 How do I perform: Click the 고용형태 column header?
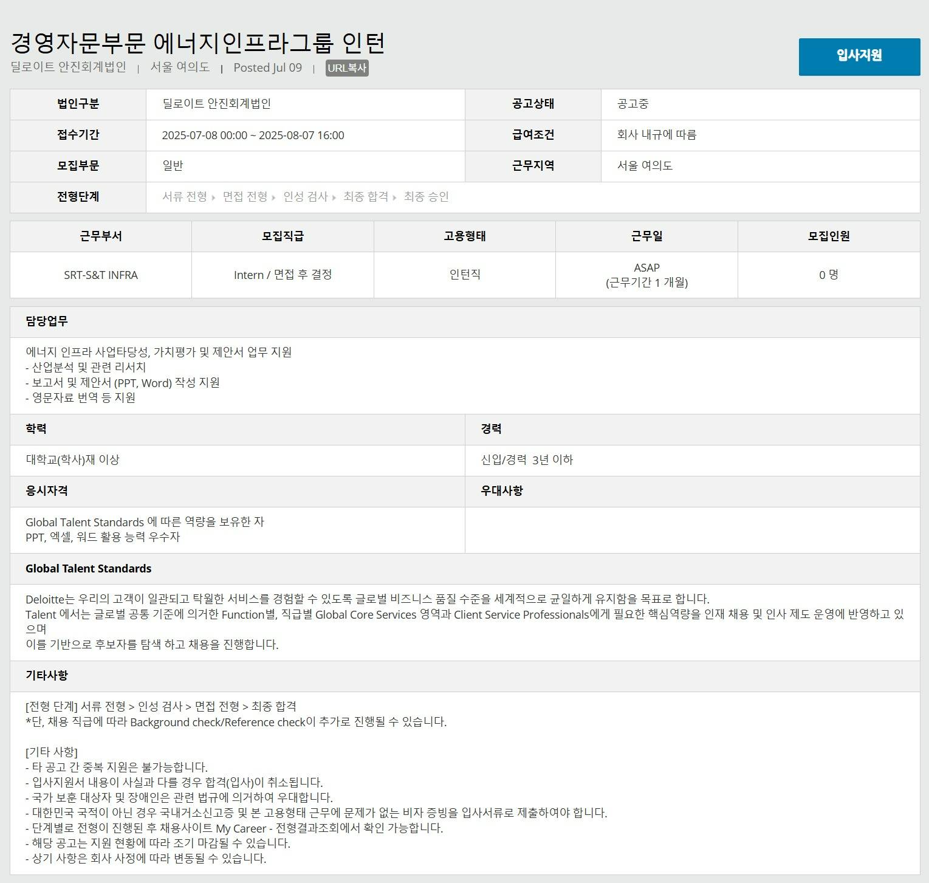[x=465, y=236]
